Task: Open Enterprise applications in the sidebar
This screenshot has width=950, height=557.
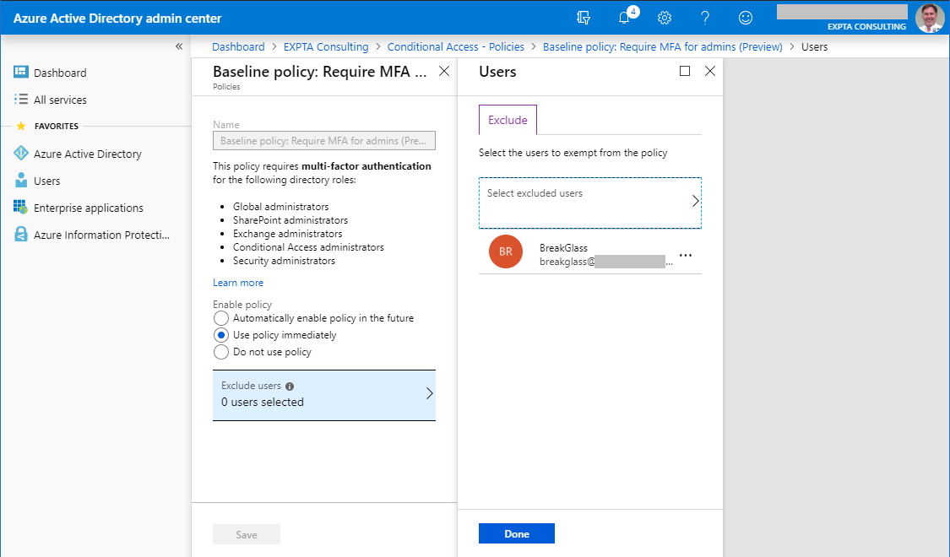Action: click(89, 208)
